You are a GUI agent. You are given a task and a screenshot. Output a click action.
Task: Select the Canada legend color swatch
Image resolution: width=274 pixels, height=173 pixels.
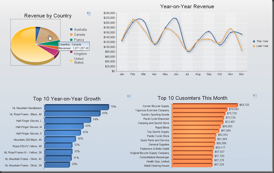coord(71,34)
